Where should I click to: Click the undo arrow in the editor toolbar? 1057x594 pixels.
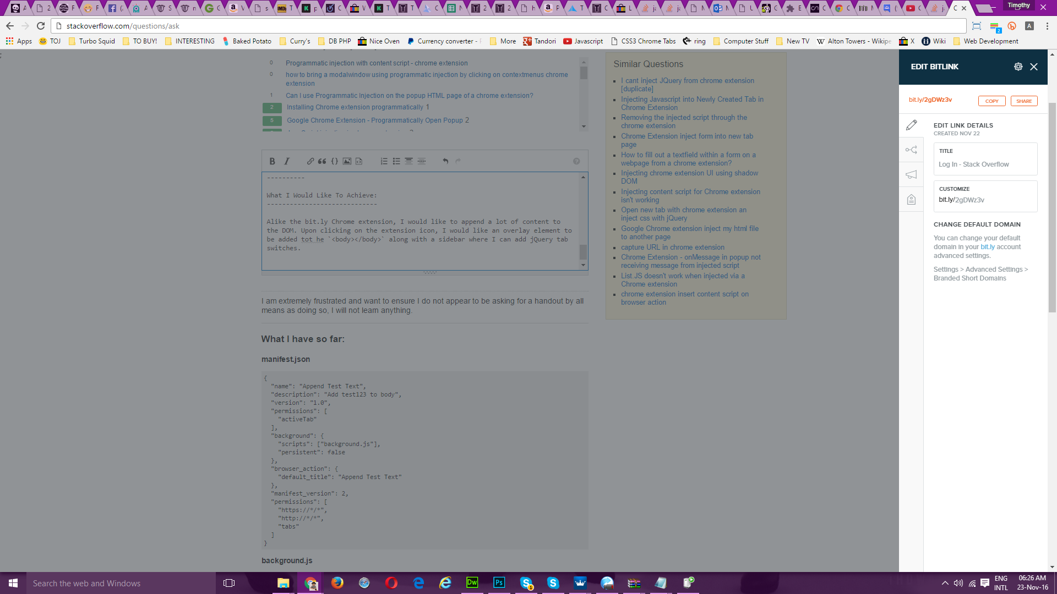445,161
